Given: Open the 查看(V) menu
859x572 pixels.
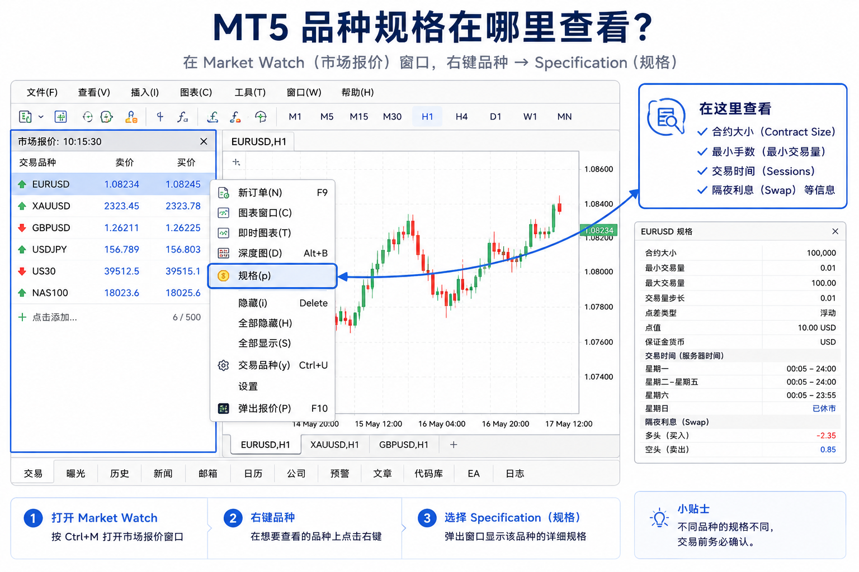Looking at the screenshot, I should click(94, 92).
